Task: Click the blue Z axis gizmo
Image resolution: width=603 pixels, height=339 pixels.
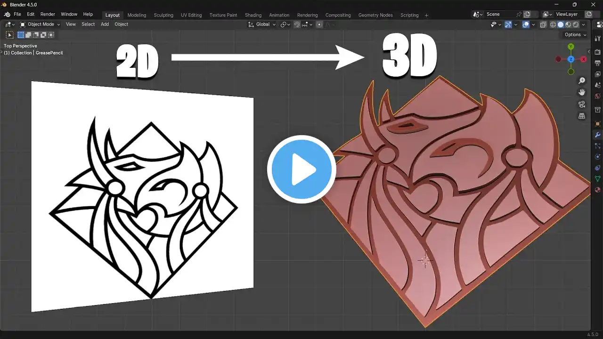Action: [x=570, y=59]
